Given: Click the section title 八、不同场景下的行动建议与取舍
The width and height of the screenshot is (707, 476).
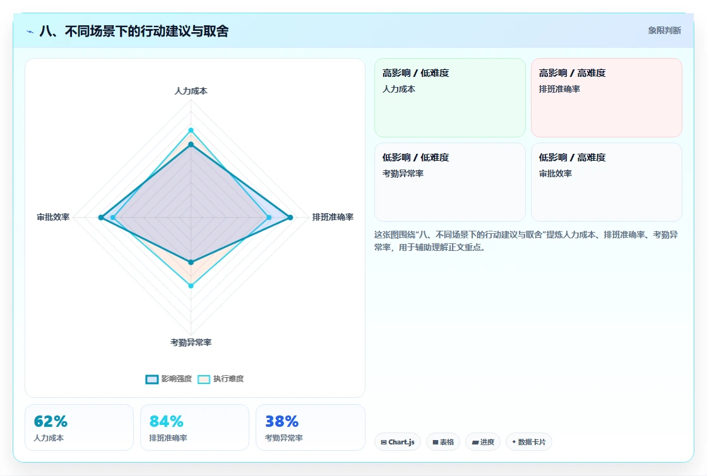Looking at the screenshot, I should tap(134, 31).
